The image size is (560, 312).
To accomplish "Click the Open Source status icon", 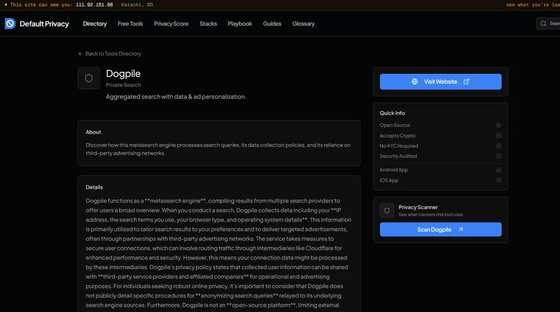I will [x=498, y=126].
